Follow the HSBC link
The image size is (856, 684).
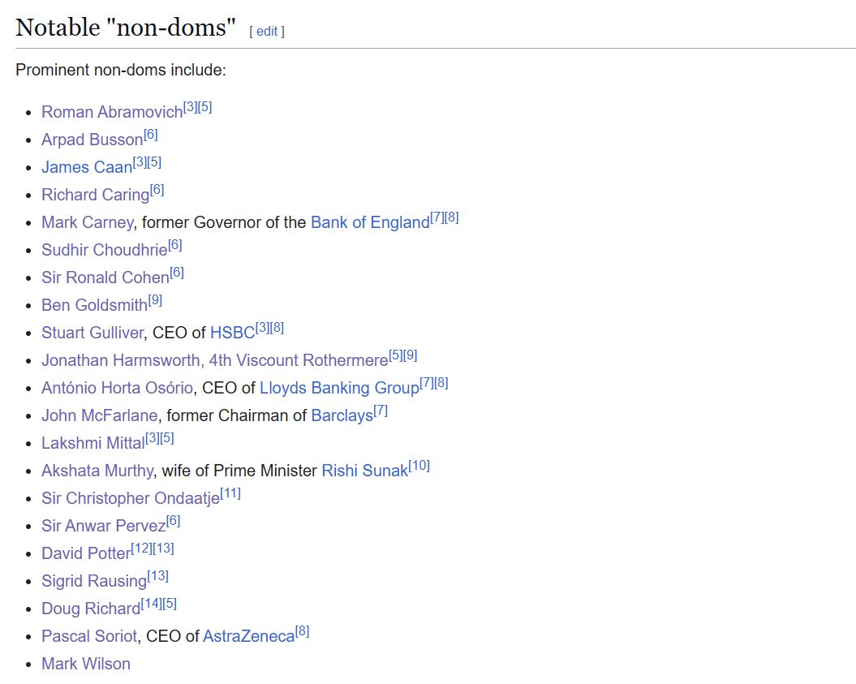coord(233,333)
